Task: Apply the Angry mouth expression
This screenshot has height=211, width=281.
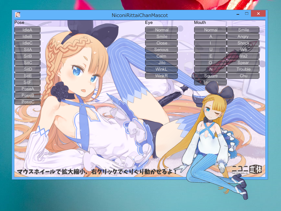Action: pos(243,36)
